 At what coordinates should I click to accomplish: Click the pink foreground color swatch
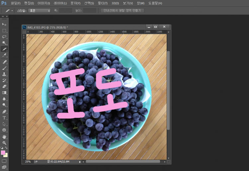pyautogui.click(x=3, y=152)
